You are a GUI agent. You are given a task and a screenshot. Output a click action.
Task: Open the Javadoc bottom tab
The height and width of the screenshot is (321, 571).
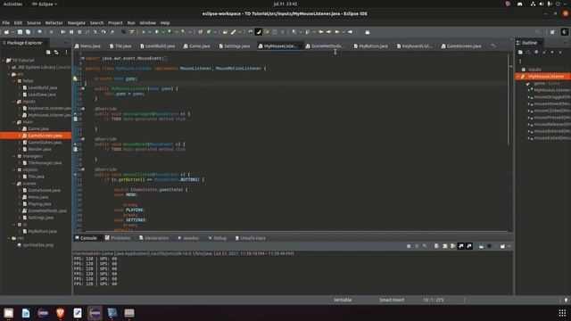[188, 238]
